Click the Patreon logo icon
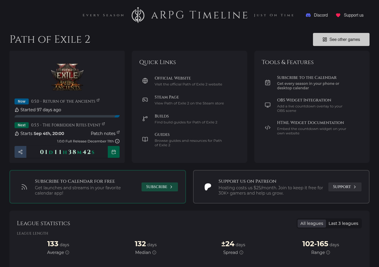 tap(208, 187)
